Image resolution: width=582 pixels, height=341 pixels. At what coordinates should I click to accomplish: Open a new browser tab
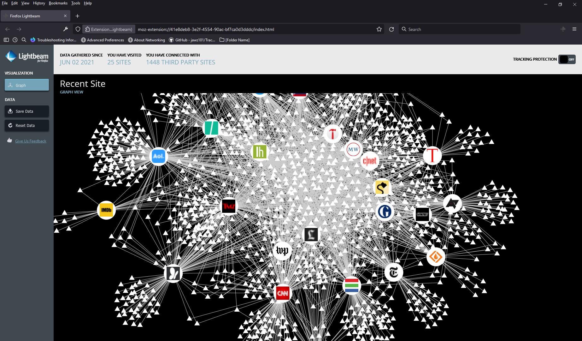[x=78, y=16]
